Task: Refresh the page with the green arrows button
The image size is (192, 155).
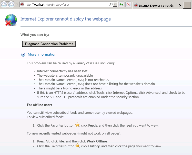Action: coord(122,5)
